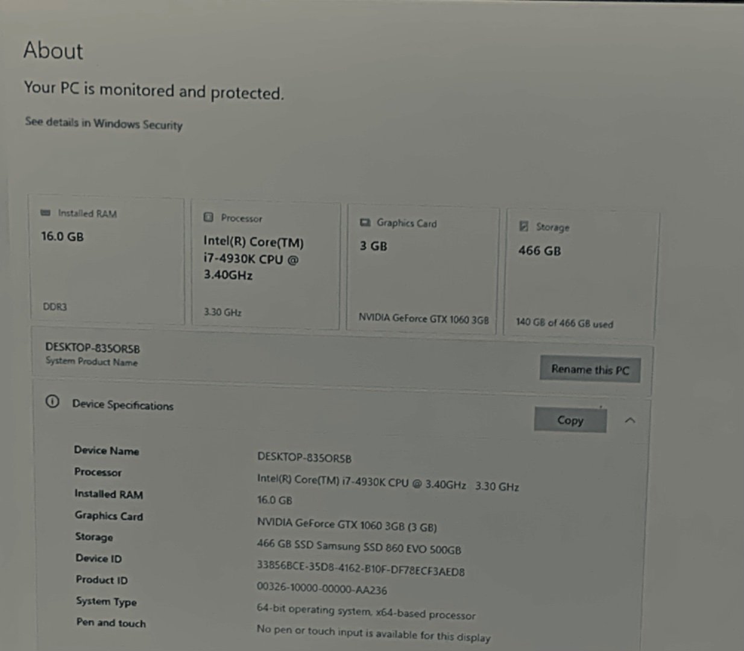This screenshot has width=744, height=651.
Task: Click the Installed RAM card title
Action: 87,213
